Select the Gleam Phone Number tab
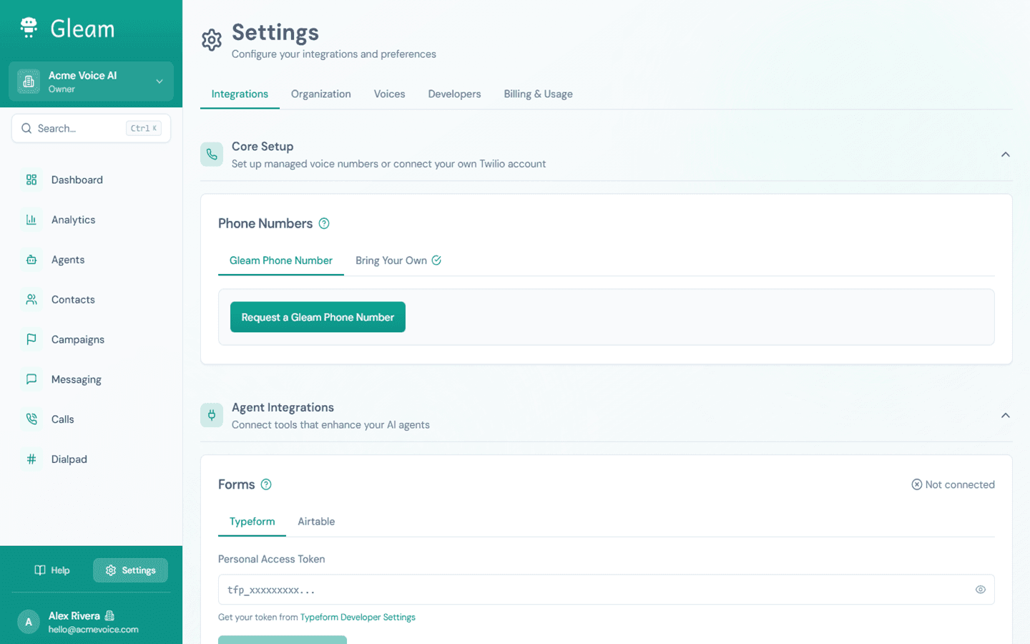 point(281,260)
